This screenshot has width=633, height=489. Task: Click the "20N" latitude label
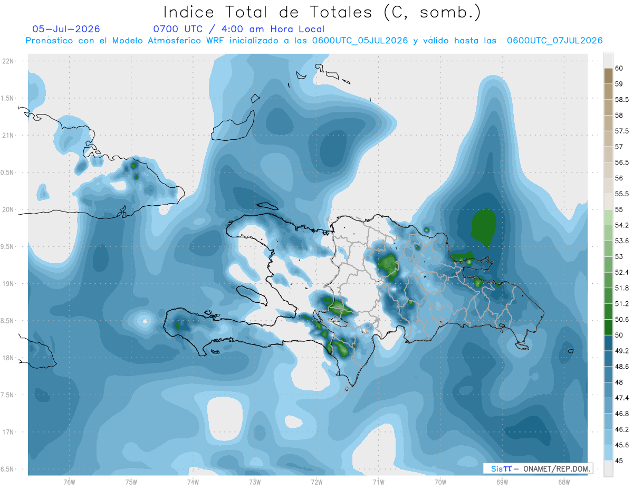click(8, 209)
